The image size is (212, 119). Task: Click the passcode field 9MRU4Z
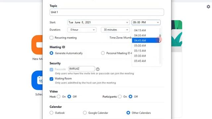(81, 69)
